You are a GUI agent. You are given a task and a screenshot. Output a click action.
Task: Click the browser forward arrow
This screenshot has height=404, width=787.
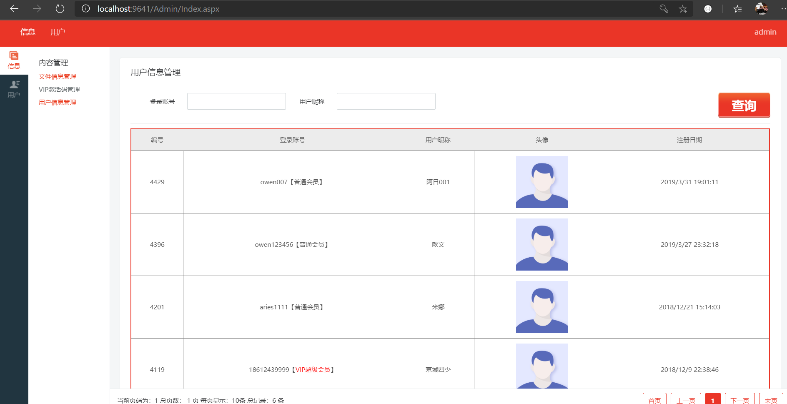click(x=37, y=9)
